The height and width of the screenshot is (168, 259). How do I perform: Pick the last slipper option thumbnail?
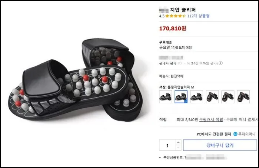(x=243, y=97)
